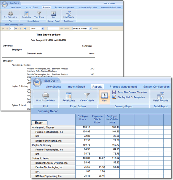Click Print Active View printer icon in front window
The width and height of the screenshot is (173, 180).
click(46, 95)
